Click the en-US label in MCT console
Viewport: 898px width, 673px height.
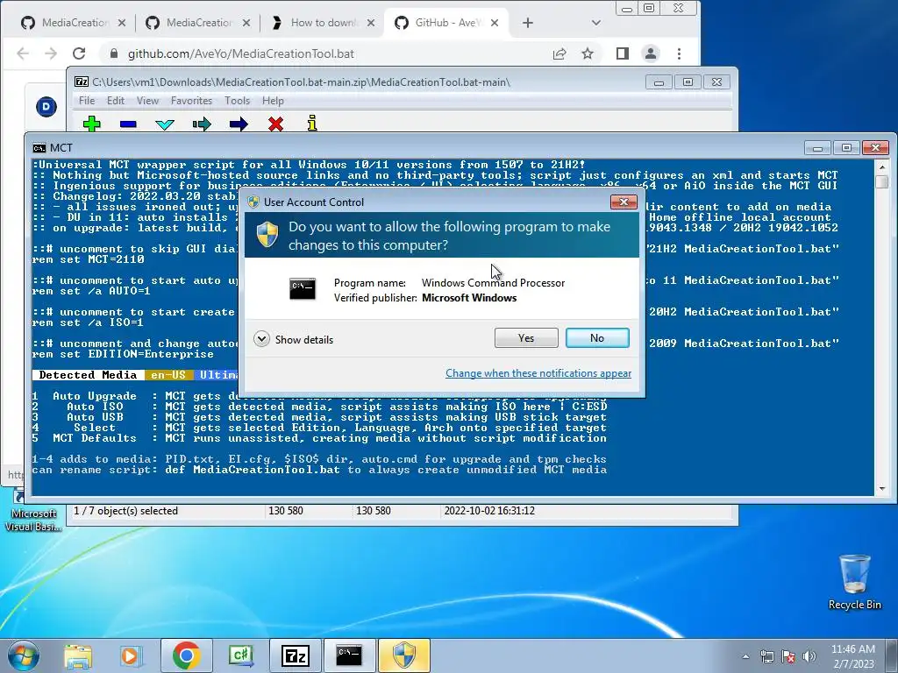click(168, 375)
